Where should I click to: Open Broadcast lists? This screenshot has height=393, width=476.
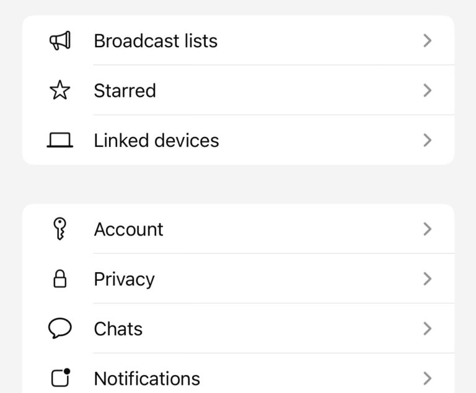tap(156, 41)
